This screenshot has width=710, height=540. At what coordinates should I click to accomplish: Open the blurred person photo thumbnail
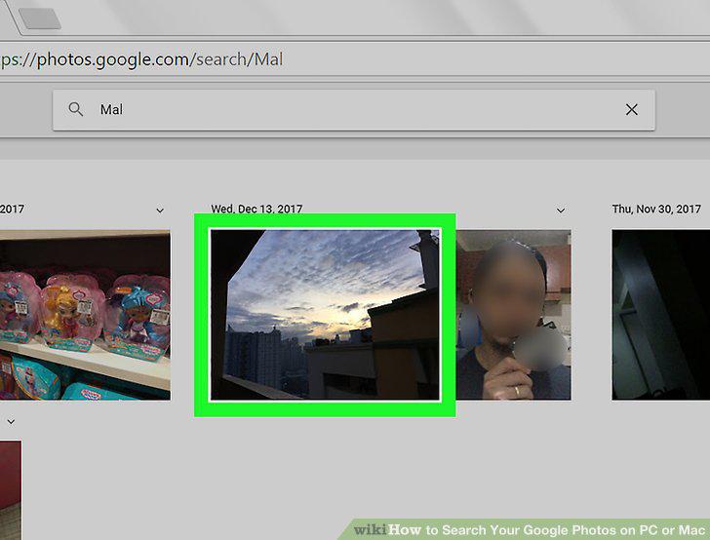click(513, 315)
